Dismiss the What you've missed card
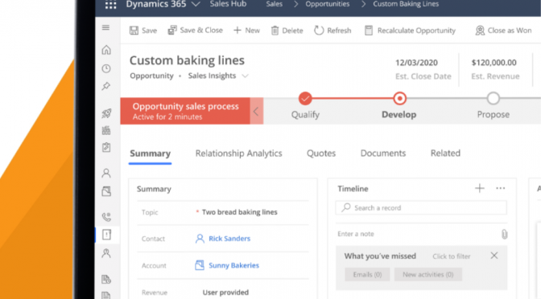This screenshot has width=541, height=299. tap(494, 256)
